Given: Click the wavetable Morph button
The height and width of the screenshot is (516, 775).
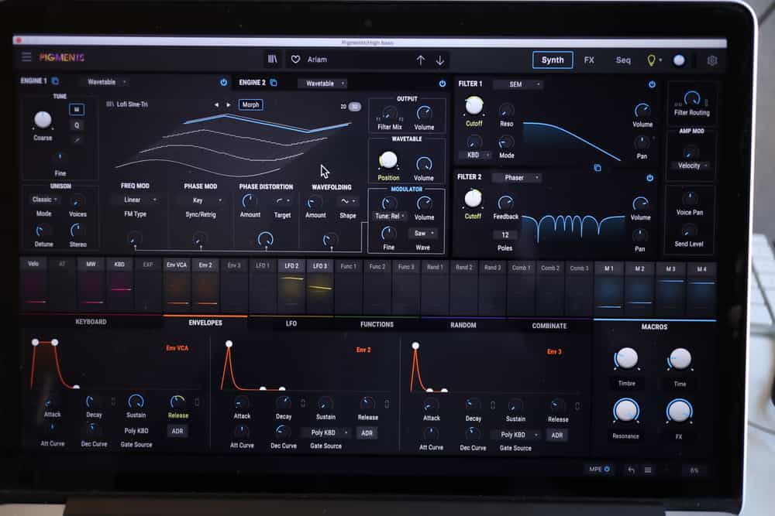Looking at the screenshot, I should coord(250,104).
